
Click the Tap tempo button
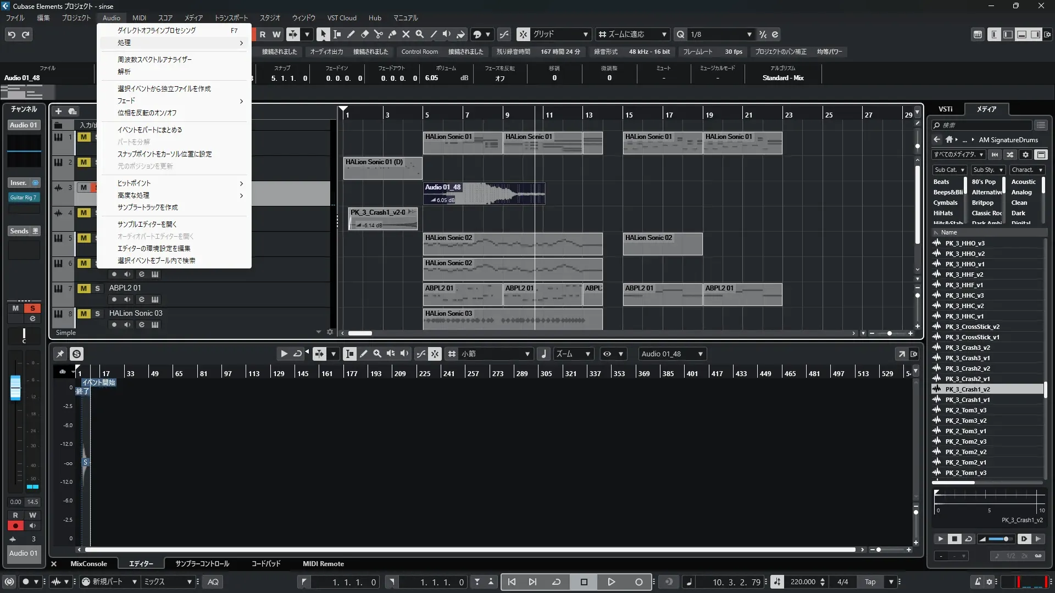click(x=870, y=581)
